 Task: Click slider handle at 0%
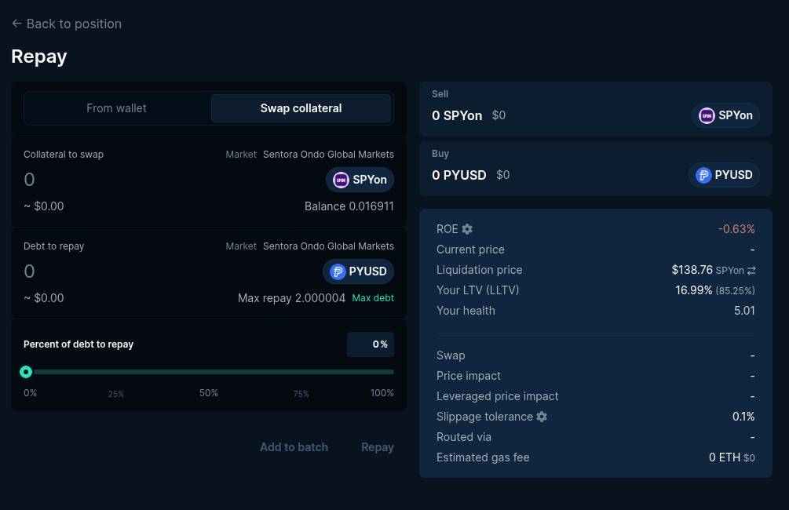tap(26, 372)
